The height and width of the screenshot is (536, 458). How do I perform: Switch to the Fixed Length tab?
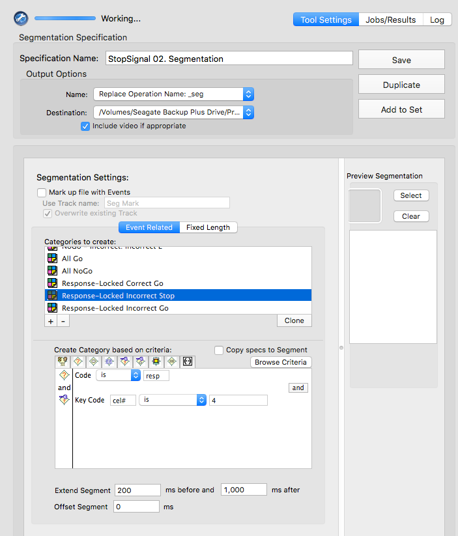208,227
